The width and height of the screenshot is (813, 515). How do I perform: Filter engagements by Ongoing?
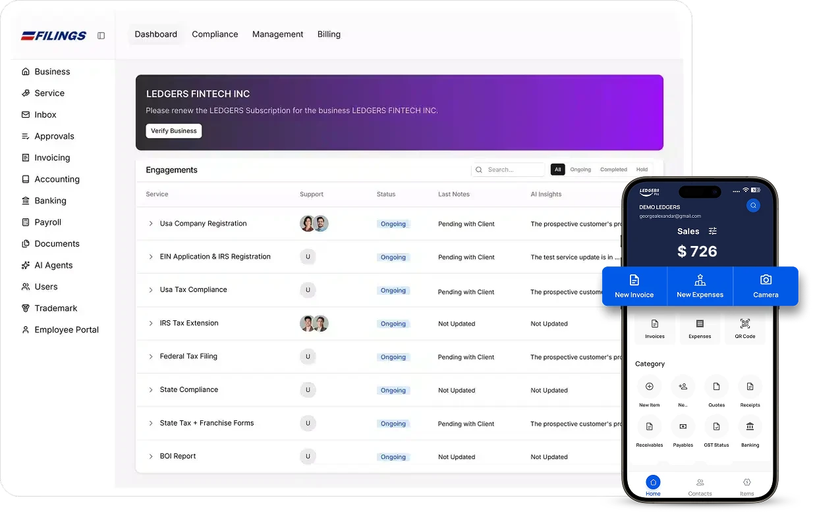point(580,170)
